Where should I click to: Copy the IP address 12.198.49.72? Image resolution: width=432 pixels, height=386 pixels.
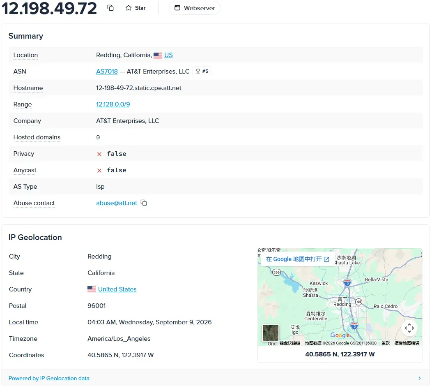click(x=110, y=8)
